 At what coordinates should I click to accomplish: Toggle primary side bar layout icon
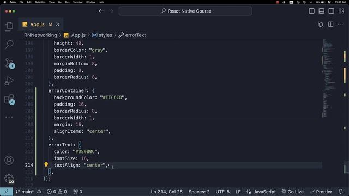[x=311, y=11]
